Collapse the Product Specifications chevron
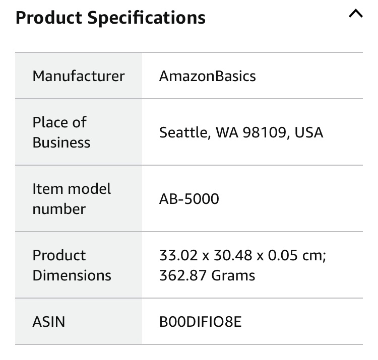The width and height of the screenshot is (378, 360). 356,14
